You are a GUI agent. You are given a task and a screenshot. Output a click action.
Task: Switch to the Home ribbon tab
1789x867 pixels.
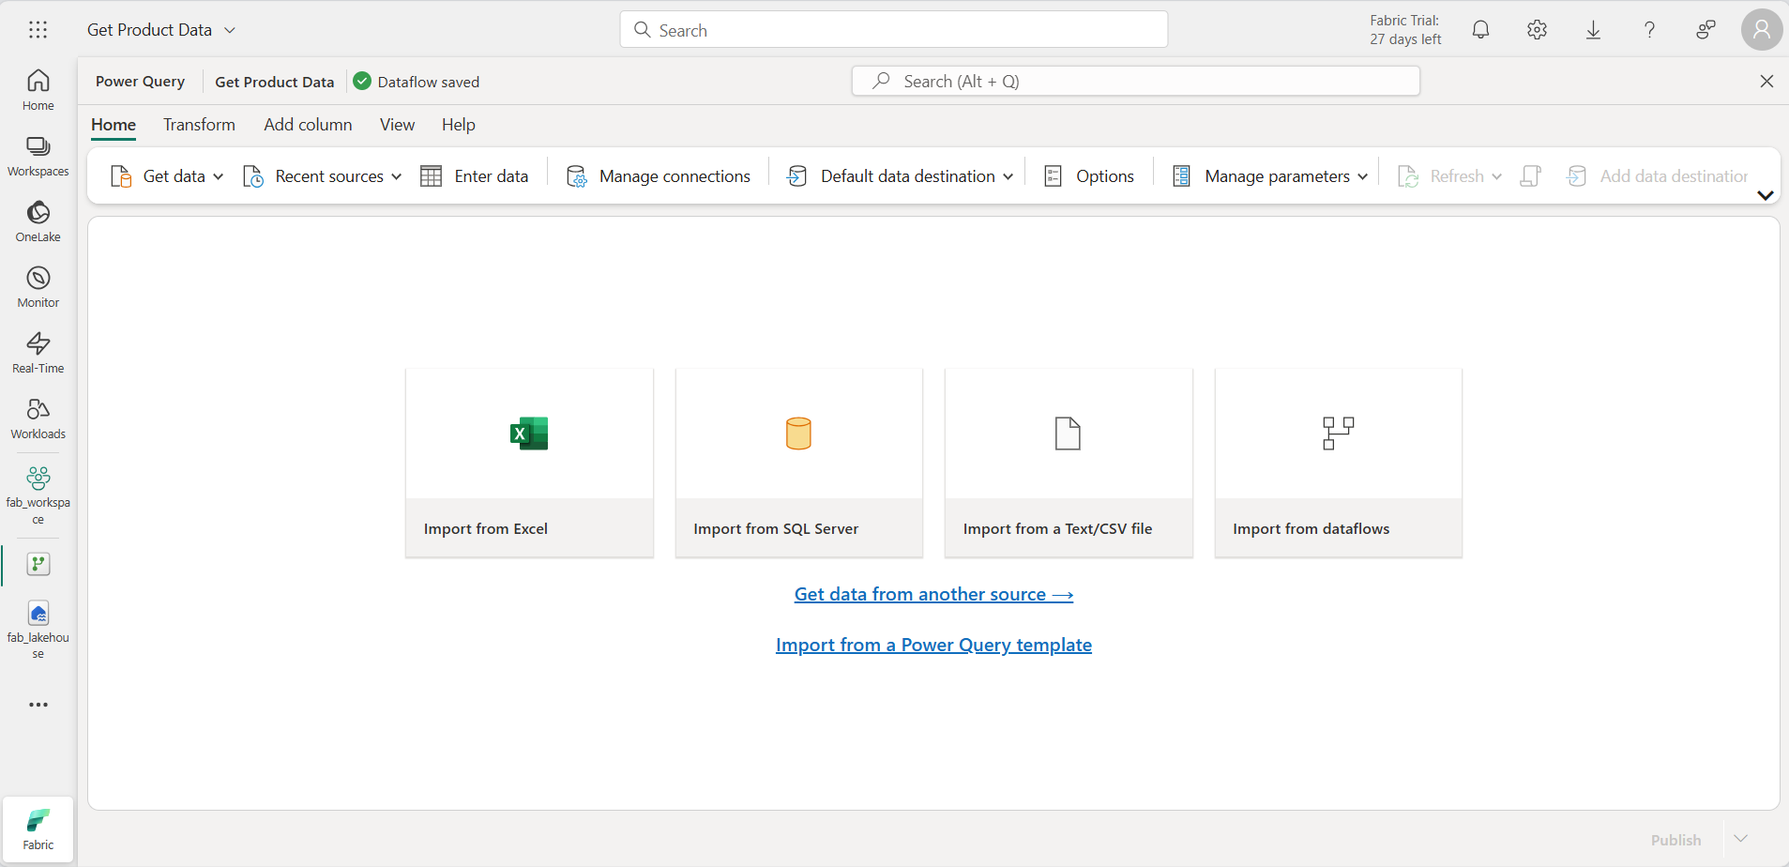(114, 125)
